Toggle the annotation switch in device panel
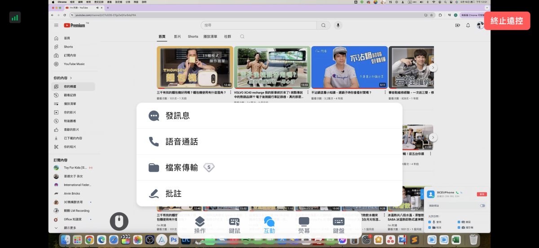 482,205
